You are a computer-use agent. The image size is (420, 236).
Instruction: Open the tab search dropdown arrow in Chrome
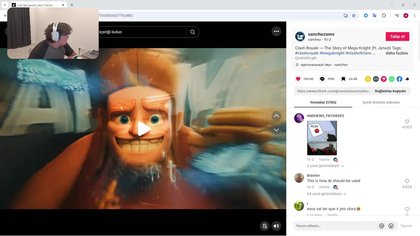tap(5, 5)
